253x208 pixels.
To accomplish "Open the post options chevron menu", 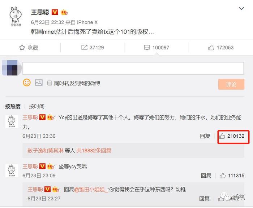I will (x=241, y=8).
